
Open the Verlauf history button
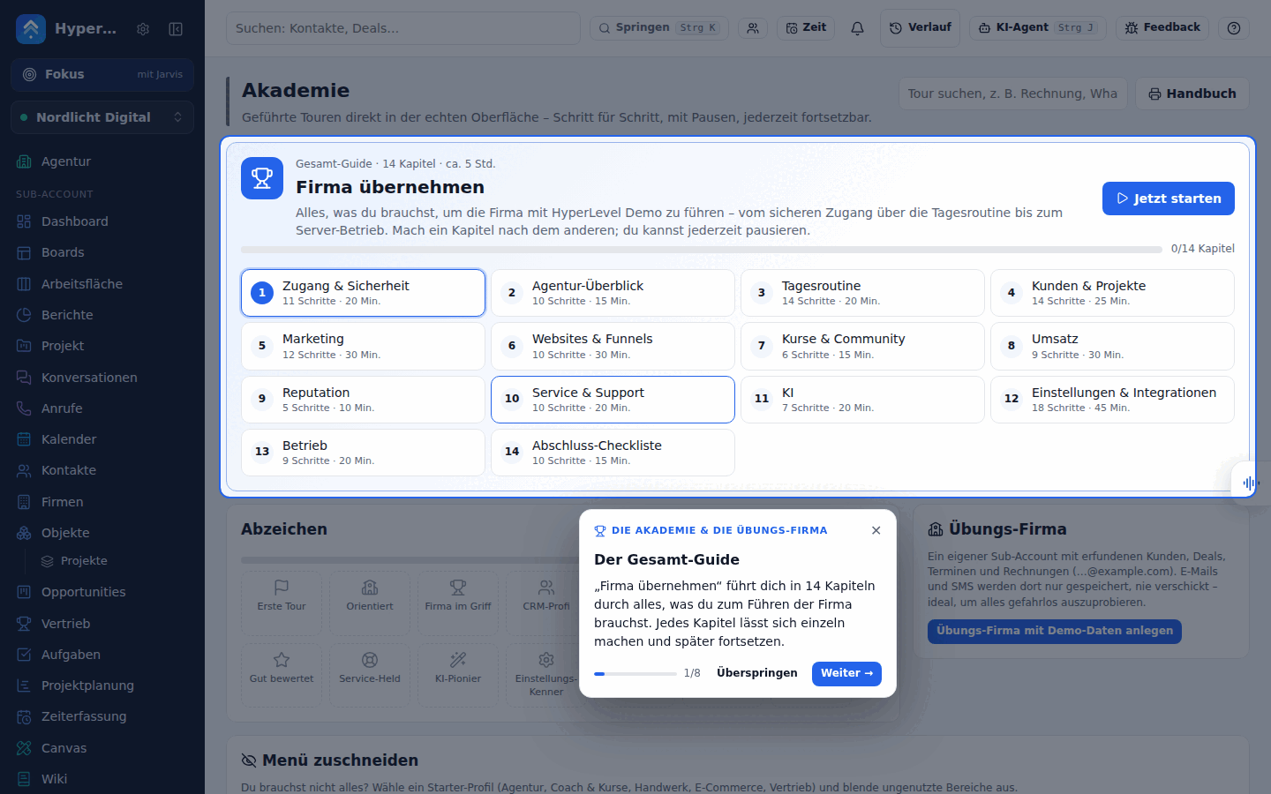pyautogui.click(x=920, y=28)
